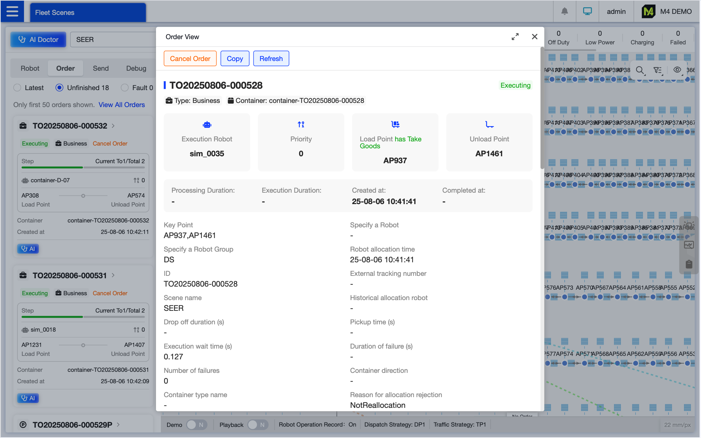Expand order TO20250806-000531 chevron

click(x=113, y=275)
